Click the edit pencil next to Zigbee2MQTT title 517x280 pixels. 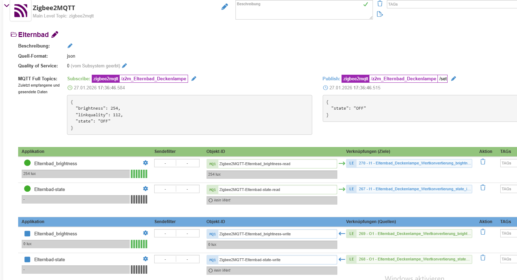225,7
